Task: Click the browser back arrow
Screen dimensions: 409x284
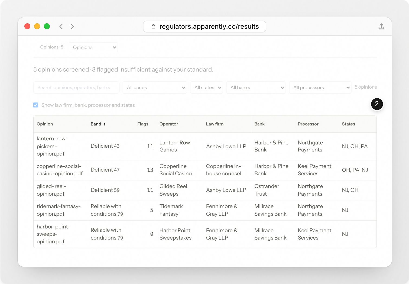Action: (x=61, y=27)
